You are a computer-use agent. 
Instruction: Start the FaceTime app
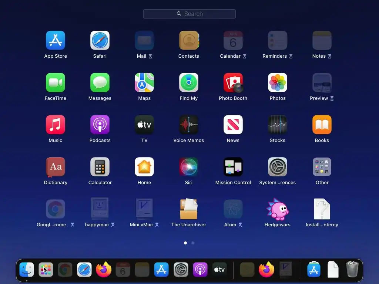click(x=56, y=82)
